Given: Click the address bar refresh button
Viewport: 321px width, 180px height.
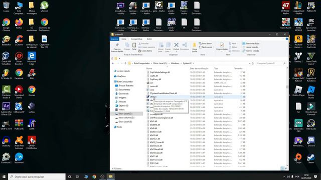Looking at the screenshot, I should point(253,63).
